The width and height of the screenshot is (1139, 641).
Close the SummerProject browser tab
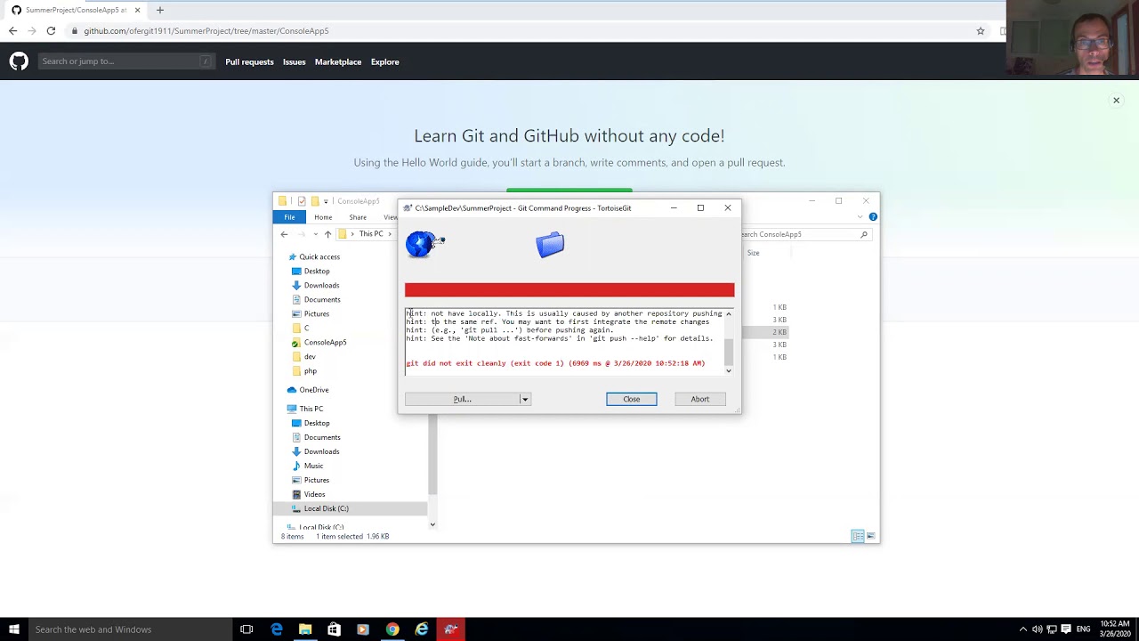point(137,10)
